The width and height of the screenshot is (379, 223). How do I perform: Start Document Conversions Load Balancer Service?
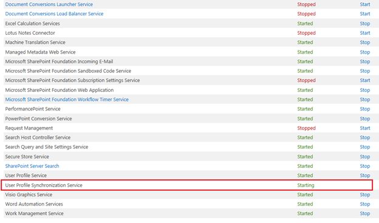tap(365, 14)
